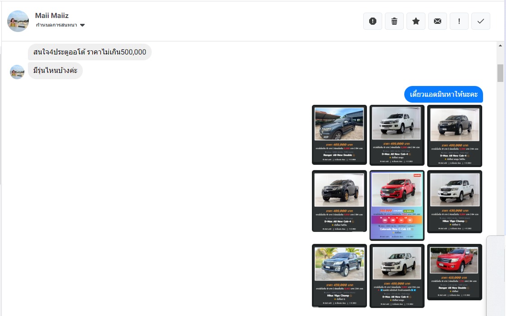Open the red Ranger All New Double image
The height and width of the screenshot is (316, 506).
click(x=454, y=272)
